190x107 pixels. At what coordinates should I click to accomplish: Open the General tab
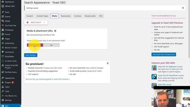pos(30,16)
